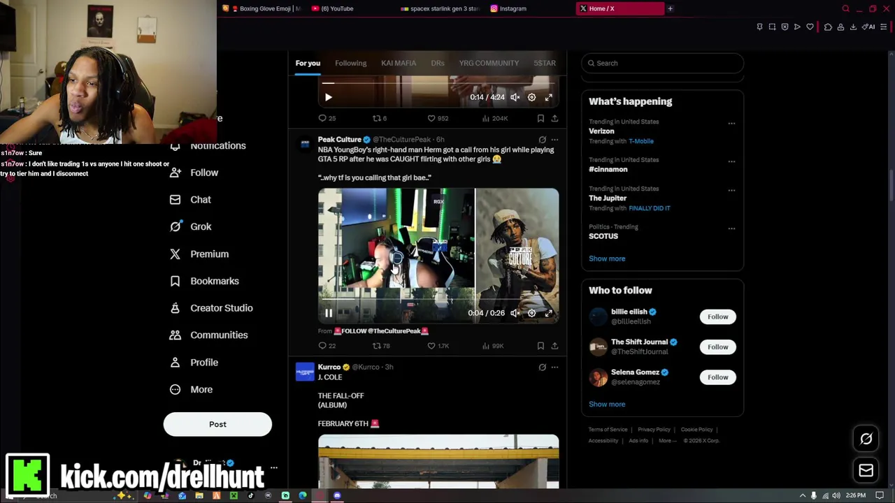Bookmark the top post with 204K views

pos(540,118)
